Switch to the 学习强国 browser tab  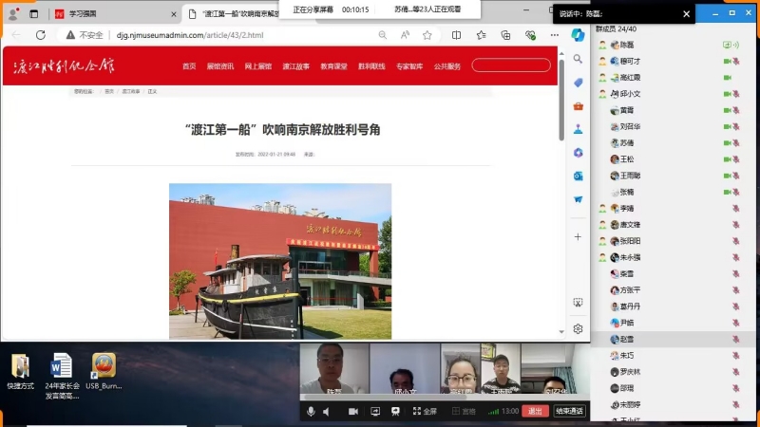(x=115, y=14)
